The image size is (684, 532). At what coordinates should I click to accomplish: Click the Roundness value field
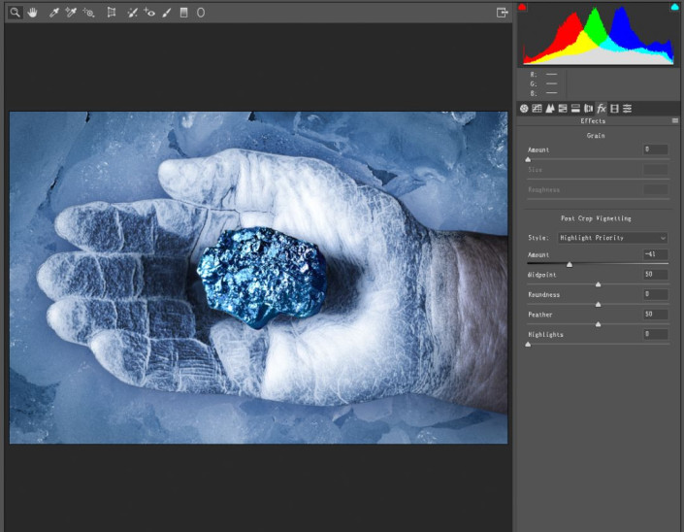(x=655, y=294)
